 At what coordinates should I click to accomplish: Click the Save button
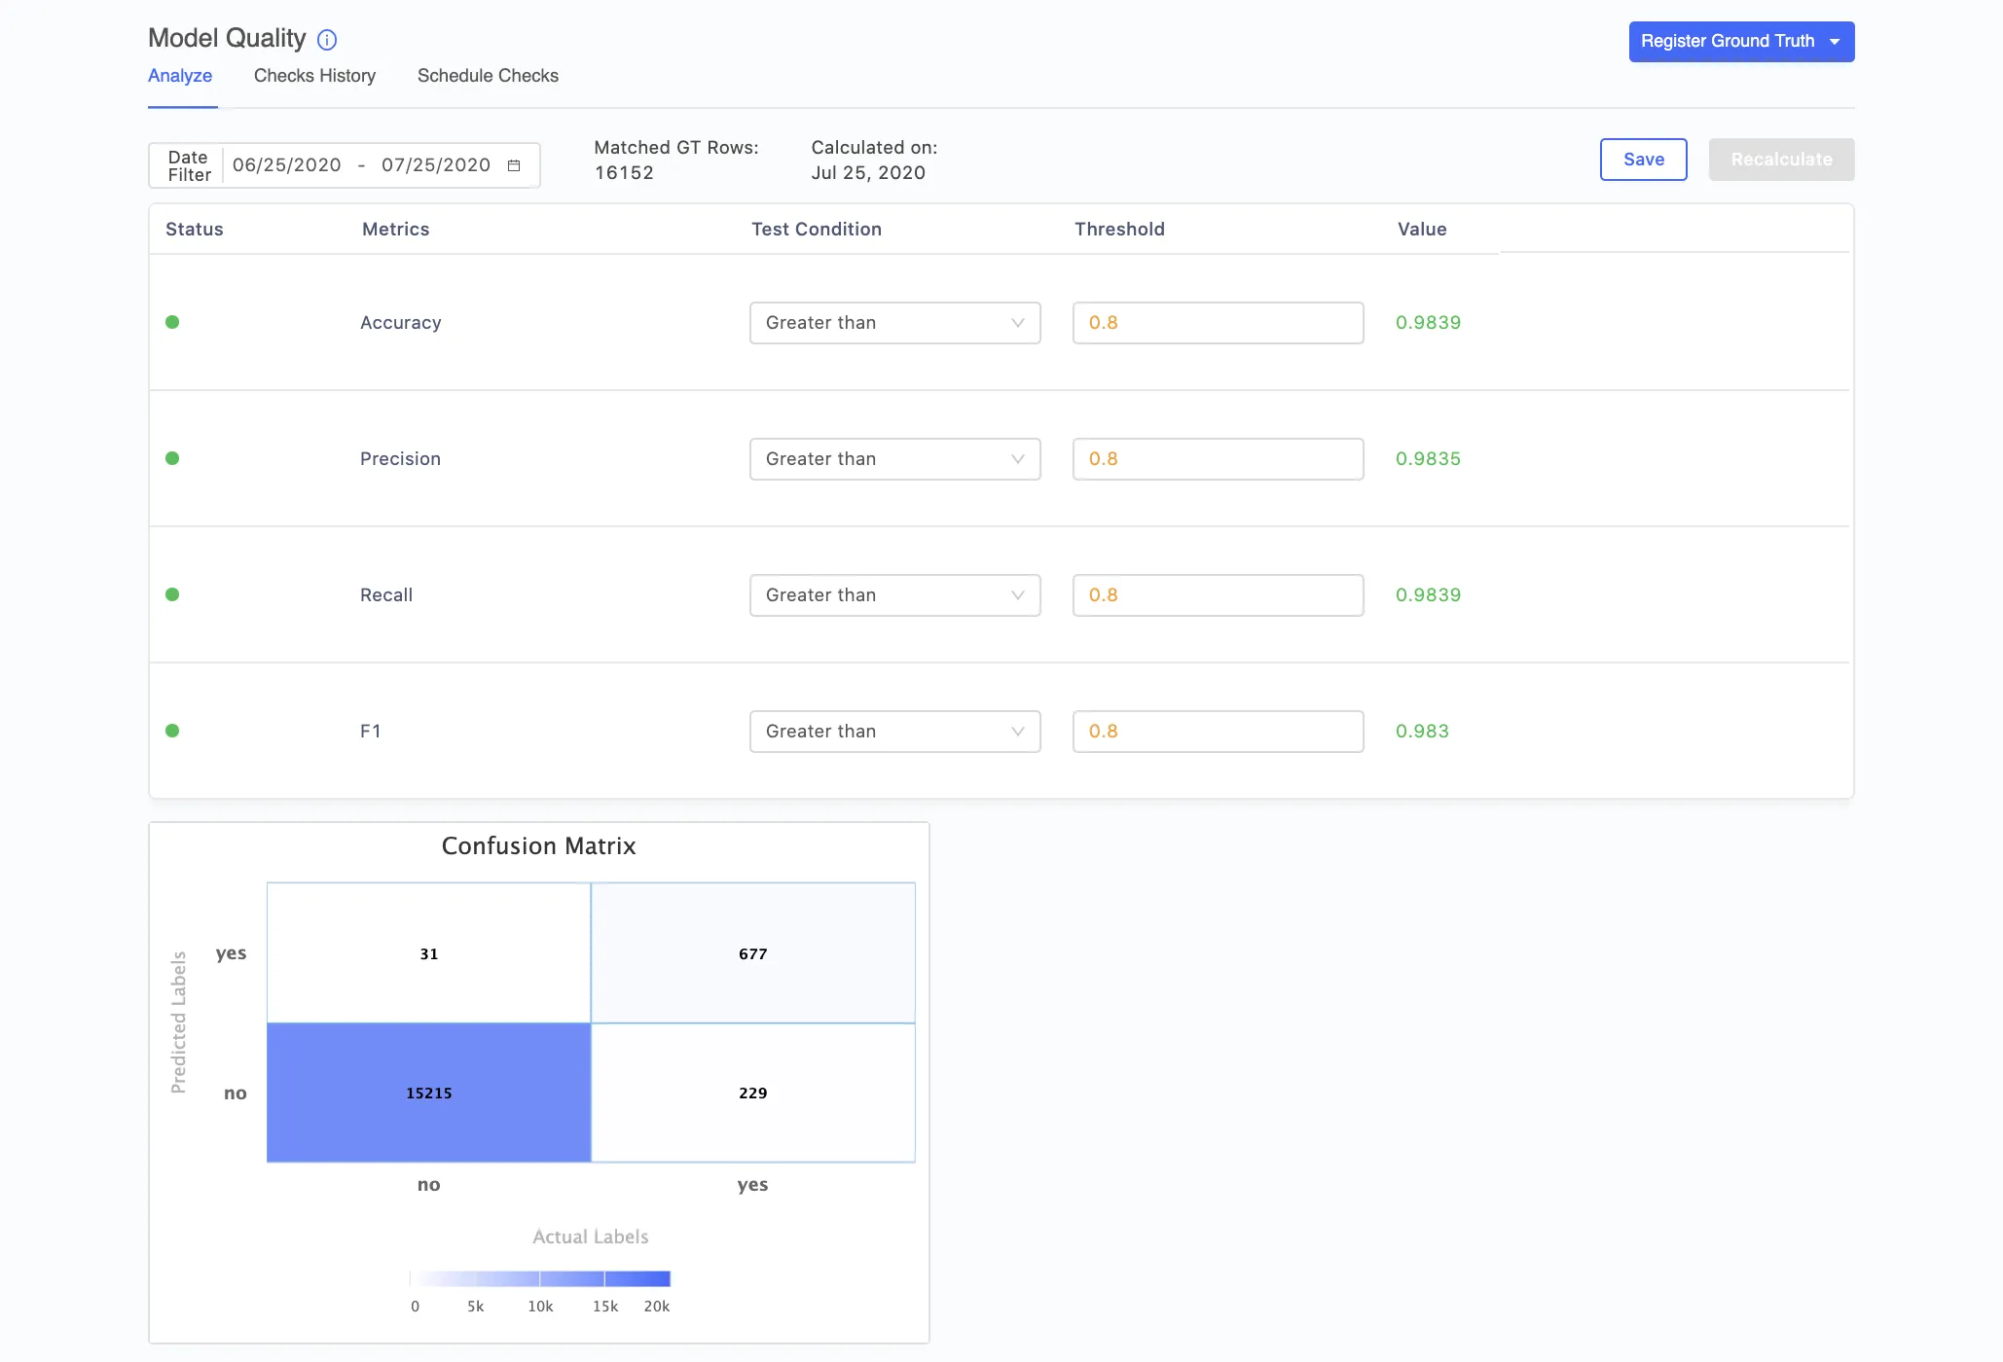(x=1643, y=160)
